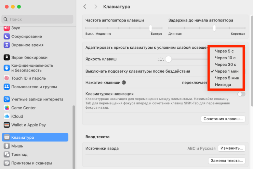The image size is (253, 169).
Task: Click the globe key icon
Action: click(x=124, y=82)
